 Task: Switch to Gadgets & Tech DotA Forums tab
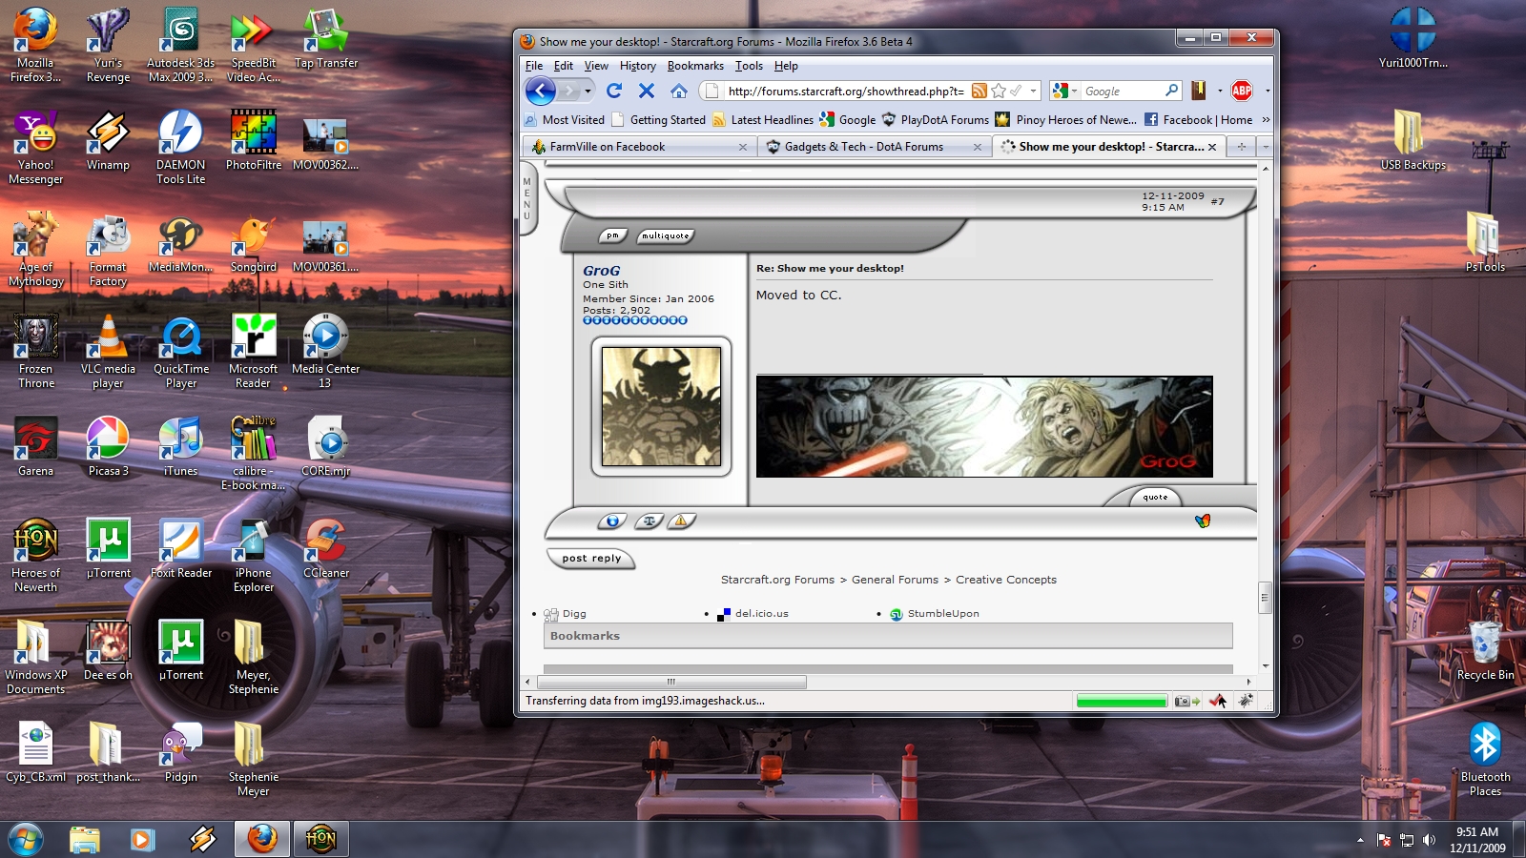pos(875,147)
